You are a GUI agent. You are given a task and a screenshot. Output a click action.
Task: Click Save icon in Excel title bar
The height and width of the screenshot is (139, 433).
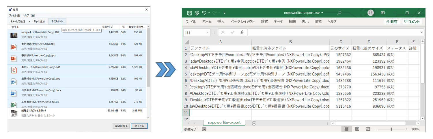(189, 13)
